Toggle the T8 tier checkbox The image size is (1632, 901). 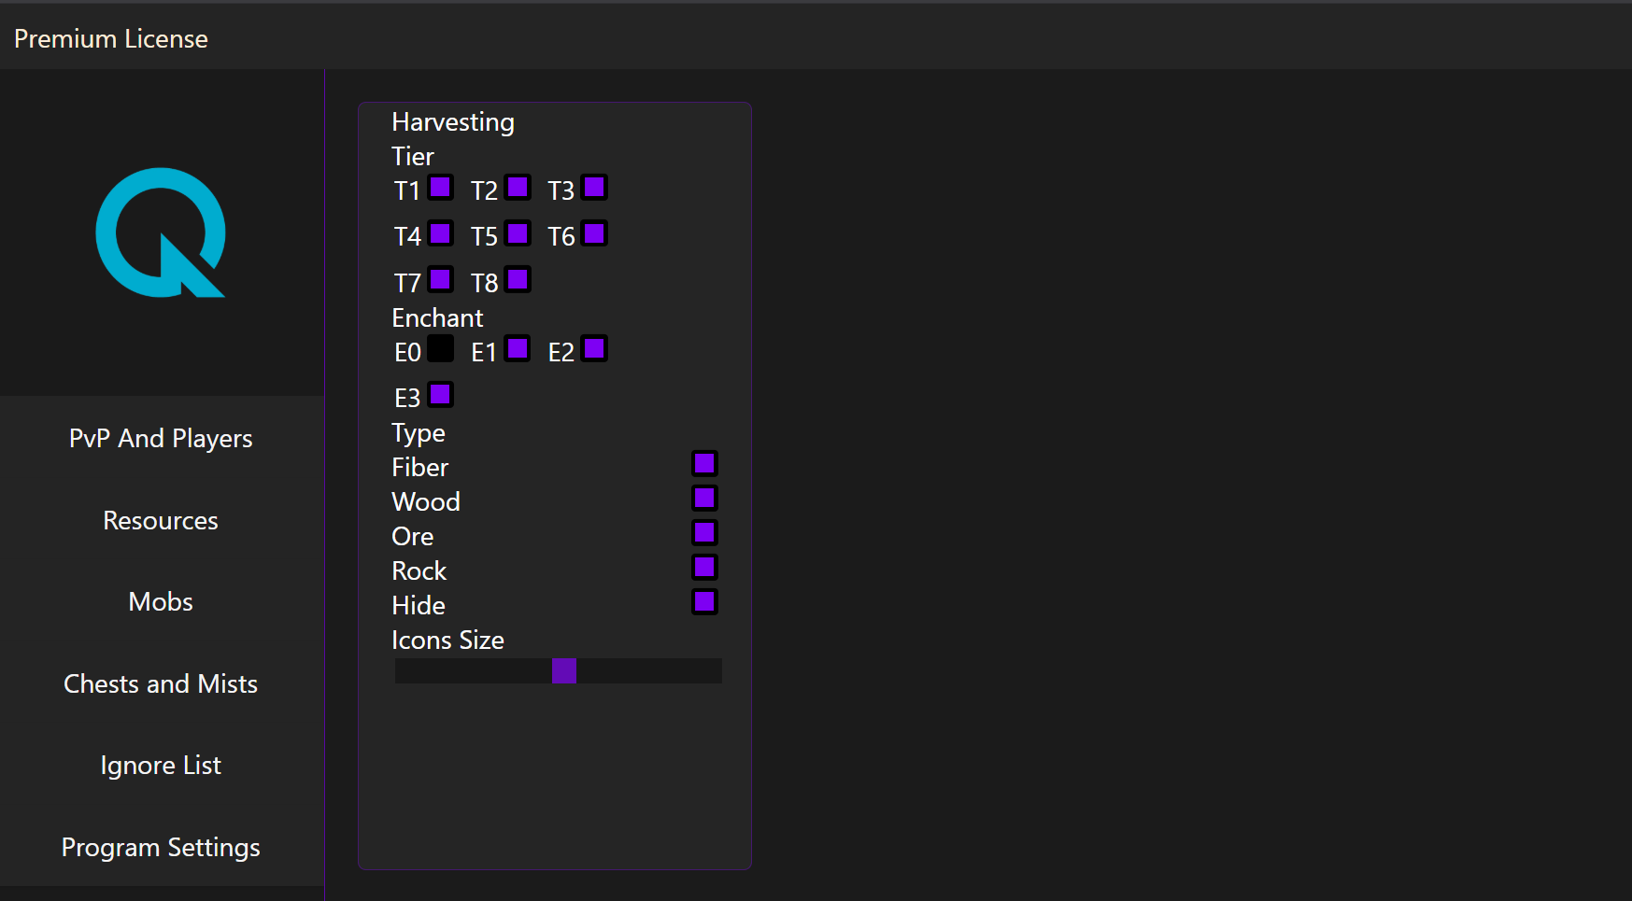pyautogui.click(x=518, y=280)
